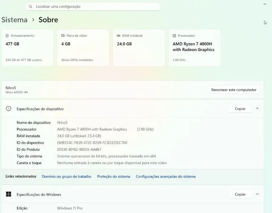Image resolution: width=272 pixels, height=213 pixels.
Task: Click the Nitro5 computer name heading
Action: point(11,88)
